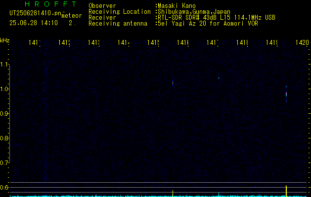This screenshot has width=311, height=197.
Task: Click the 0.6 kHz frequency label
Action: point(4,187)
